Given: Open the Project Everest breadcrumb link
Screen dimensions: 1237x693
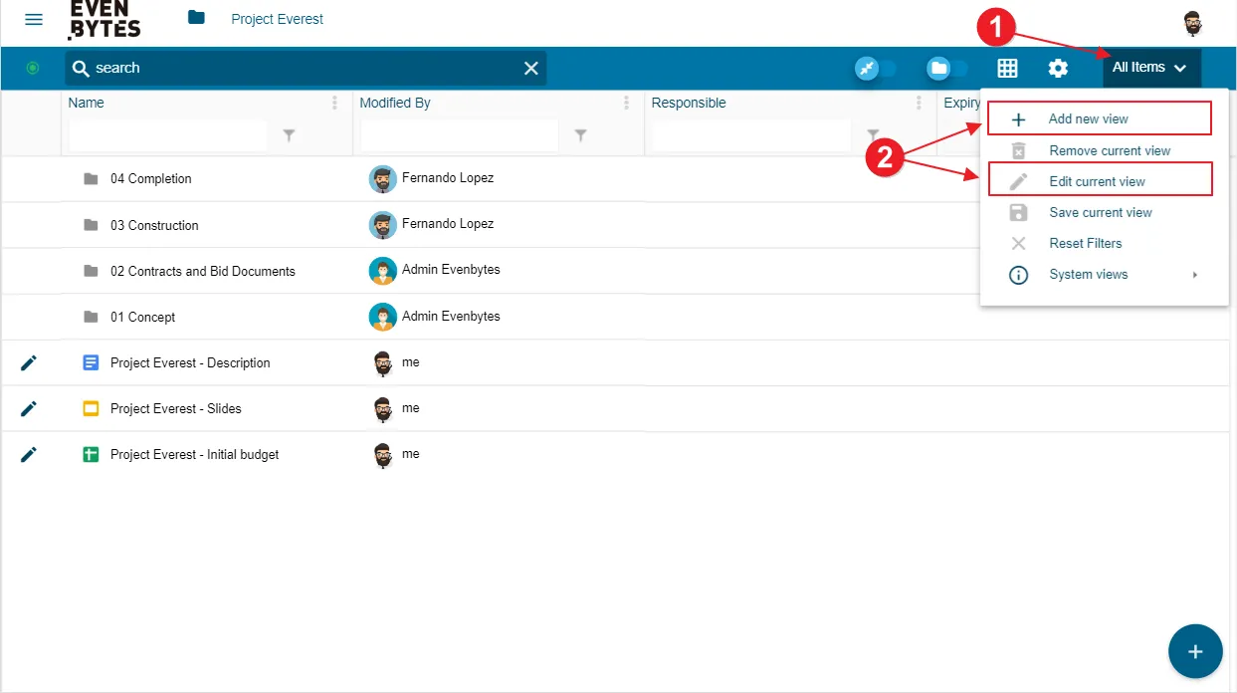Looking at the screenshot, I should tap(277, 19).
